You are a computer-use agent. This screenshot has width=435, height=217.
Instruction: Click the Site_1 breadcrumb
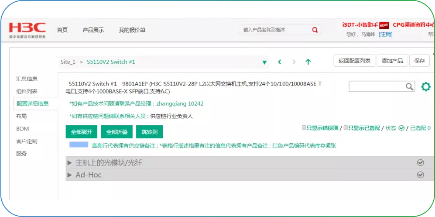pyautogui.click(x=68, y=62)
